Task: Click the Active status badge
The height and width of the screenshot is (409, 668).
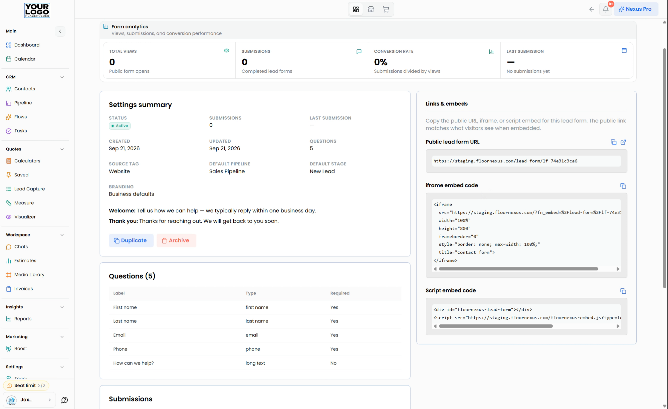Action: click(x=119, y=126)
